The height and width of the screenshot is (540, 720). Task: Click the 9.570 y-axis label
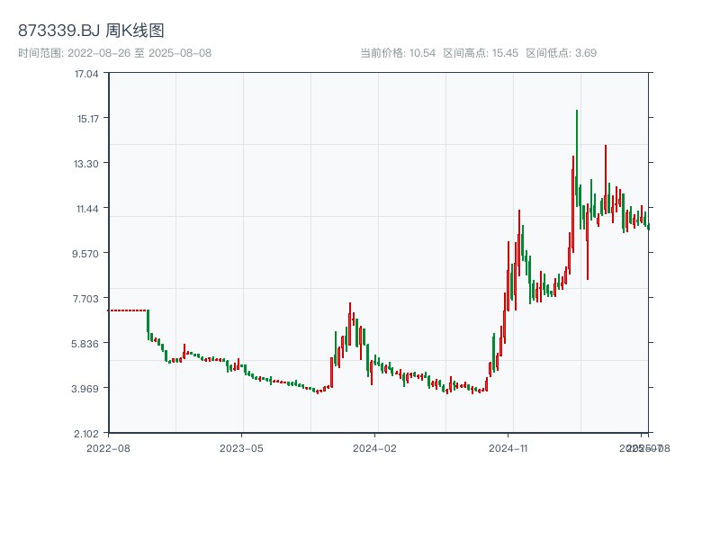coord(85,256)
